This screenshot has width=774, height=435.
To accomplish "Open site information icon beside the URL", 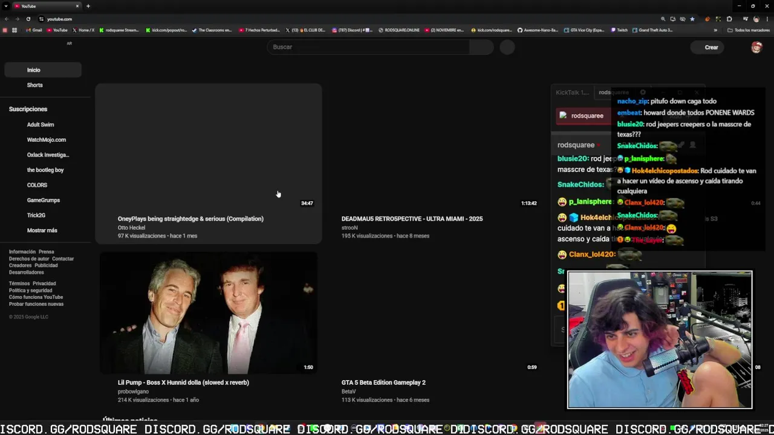I will 41,19.
